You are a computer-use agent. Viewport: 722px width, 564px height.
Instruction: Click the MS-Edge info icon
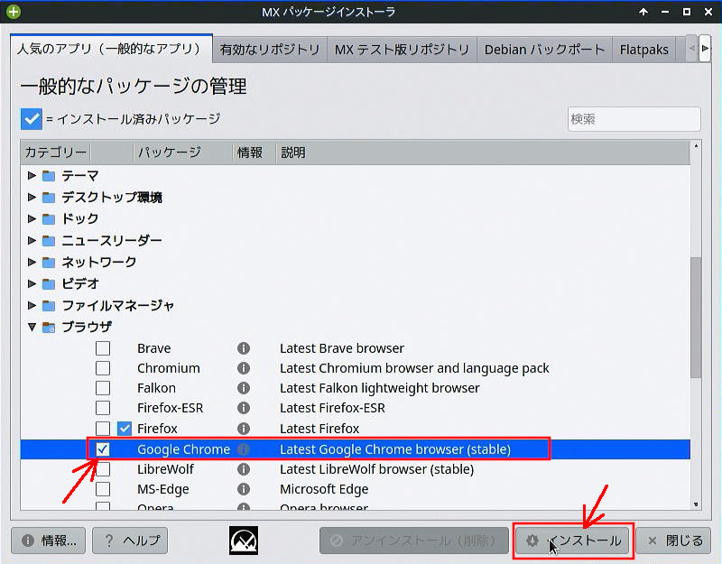click(x=244, y=489)
